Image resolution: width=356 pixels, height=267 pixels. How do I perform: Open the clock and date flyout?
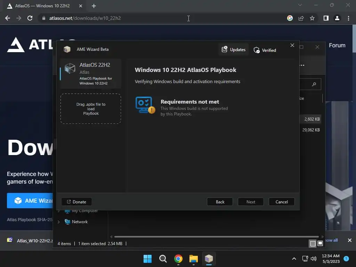(x=331, y=259)
